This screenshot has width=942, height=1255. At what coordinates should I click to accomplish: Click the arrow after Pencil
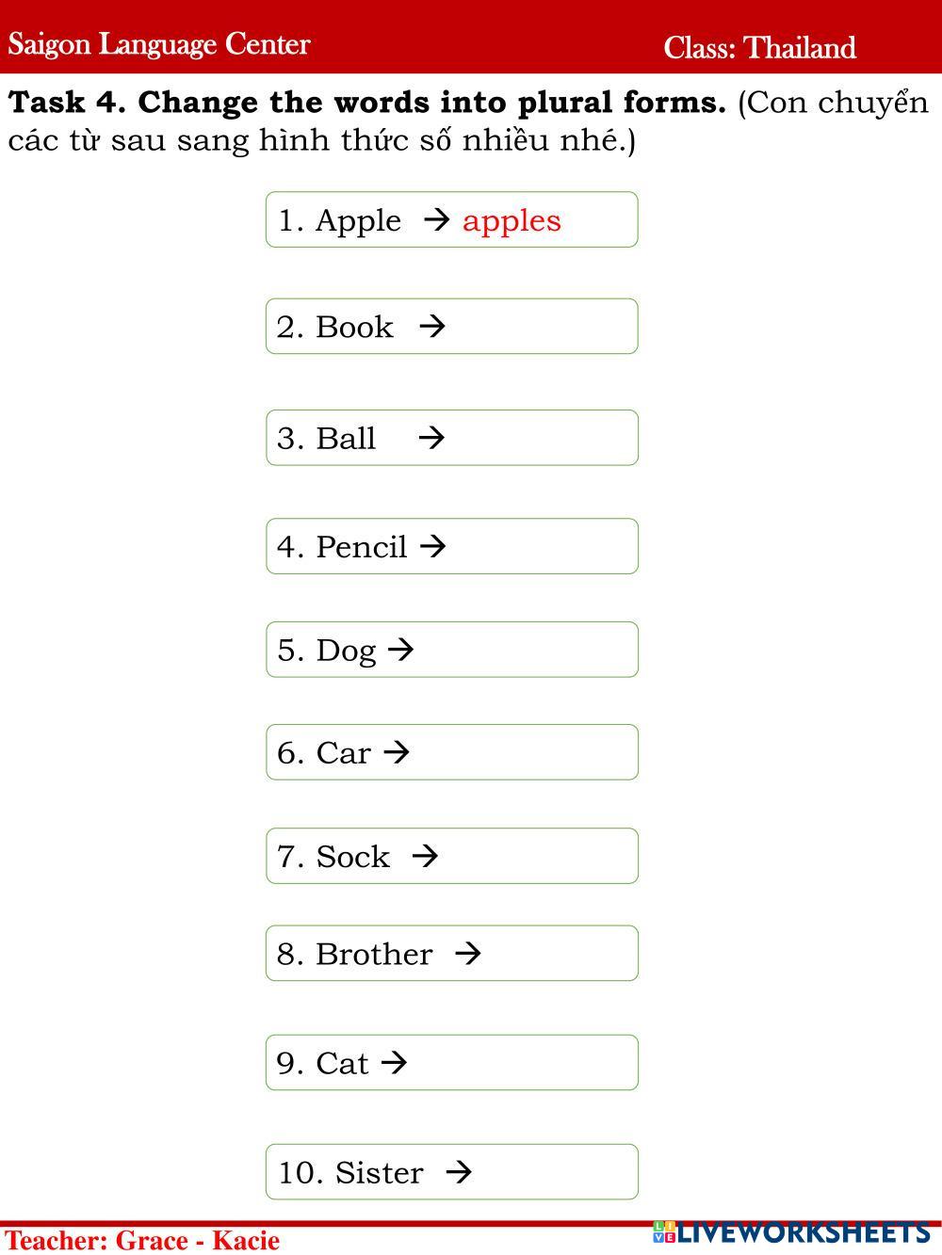[432, 546]
